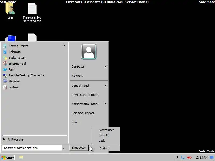This screenshot has width=215, height=161.
Task: Open Remote Desktop Connection icon
Action: pos(5,75)
